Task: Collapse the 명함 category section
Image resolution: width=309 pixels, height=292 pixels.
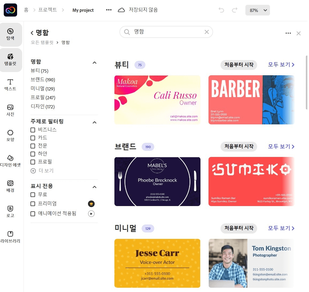Action: pyautogui.click(x=95, y=62)
